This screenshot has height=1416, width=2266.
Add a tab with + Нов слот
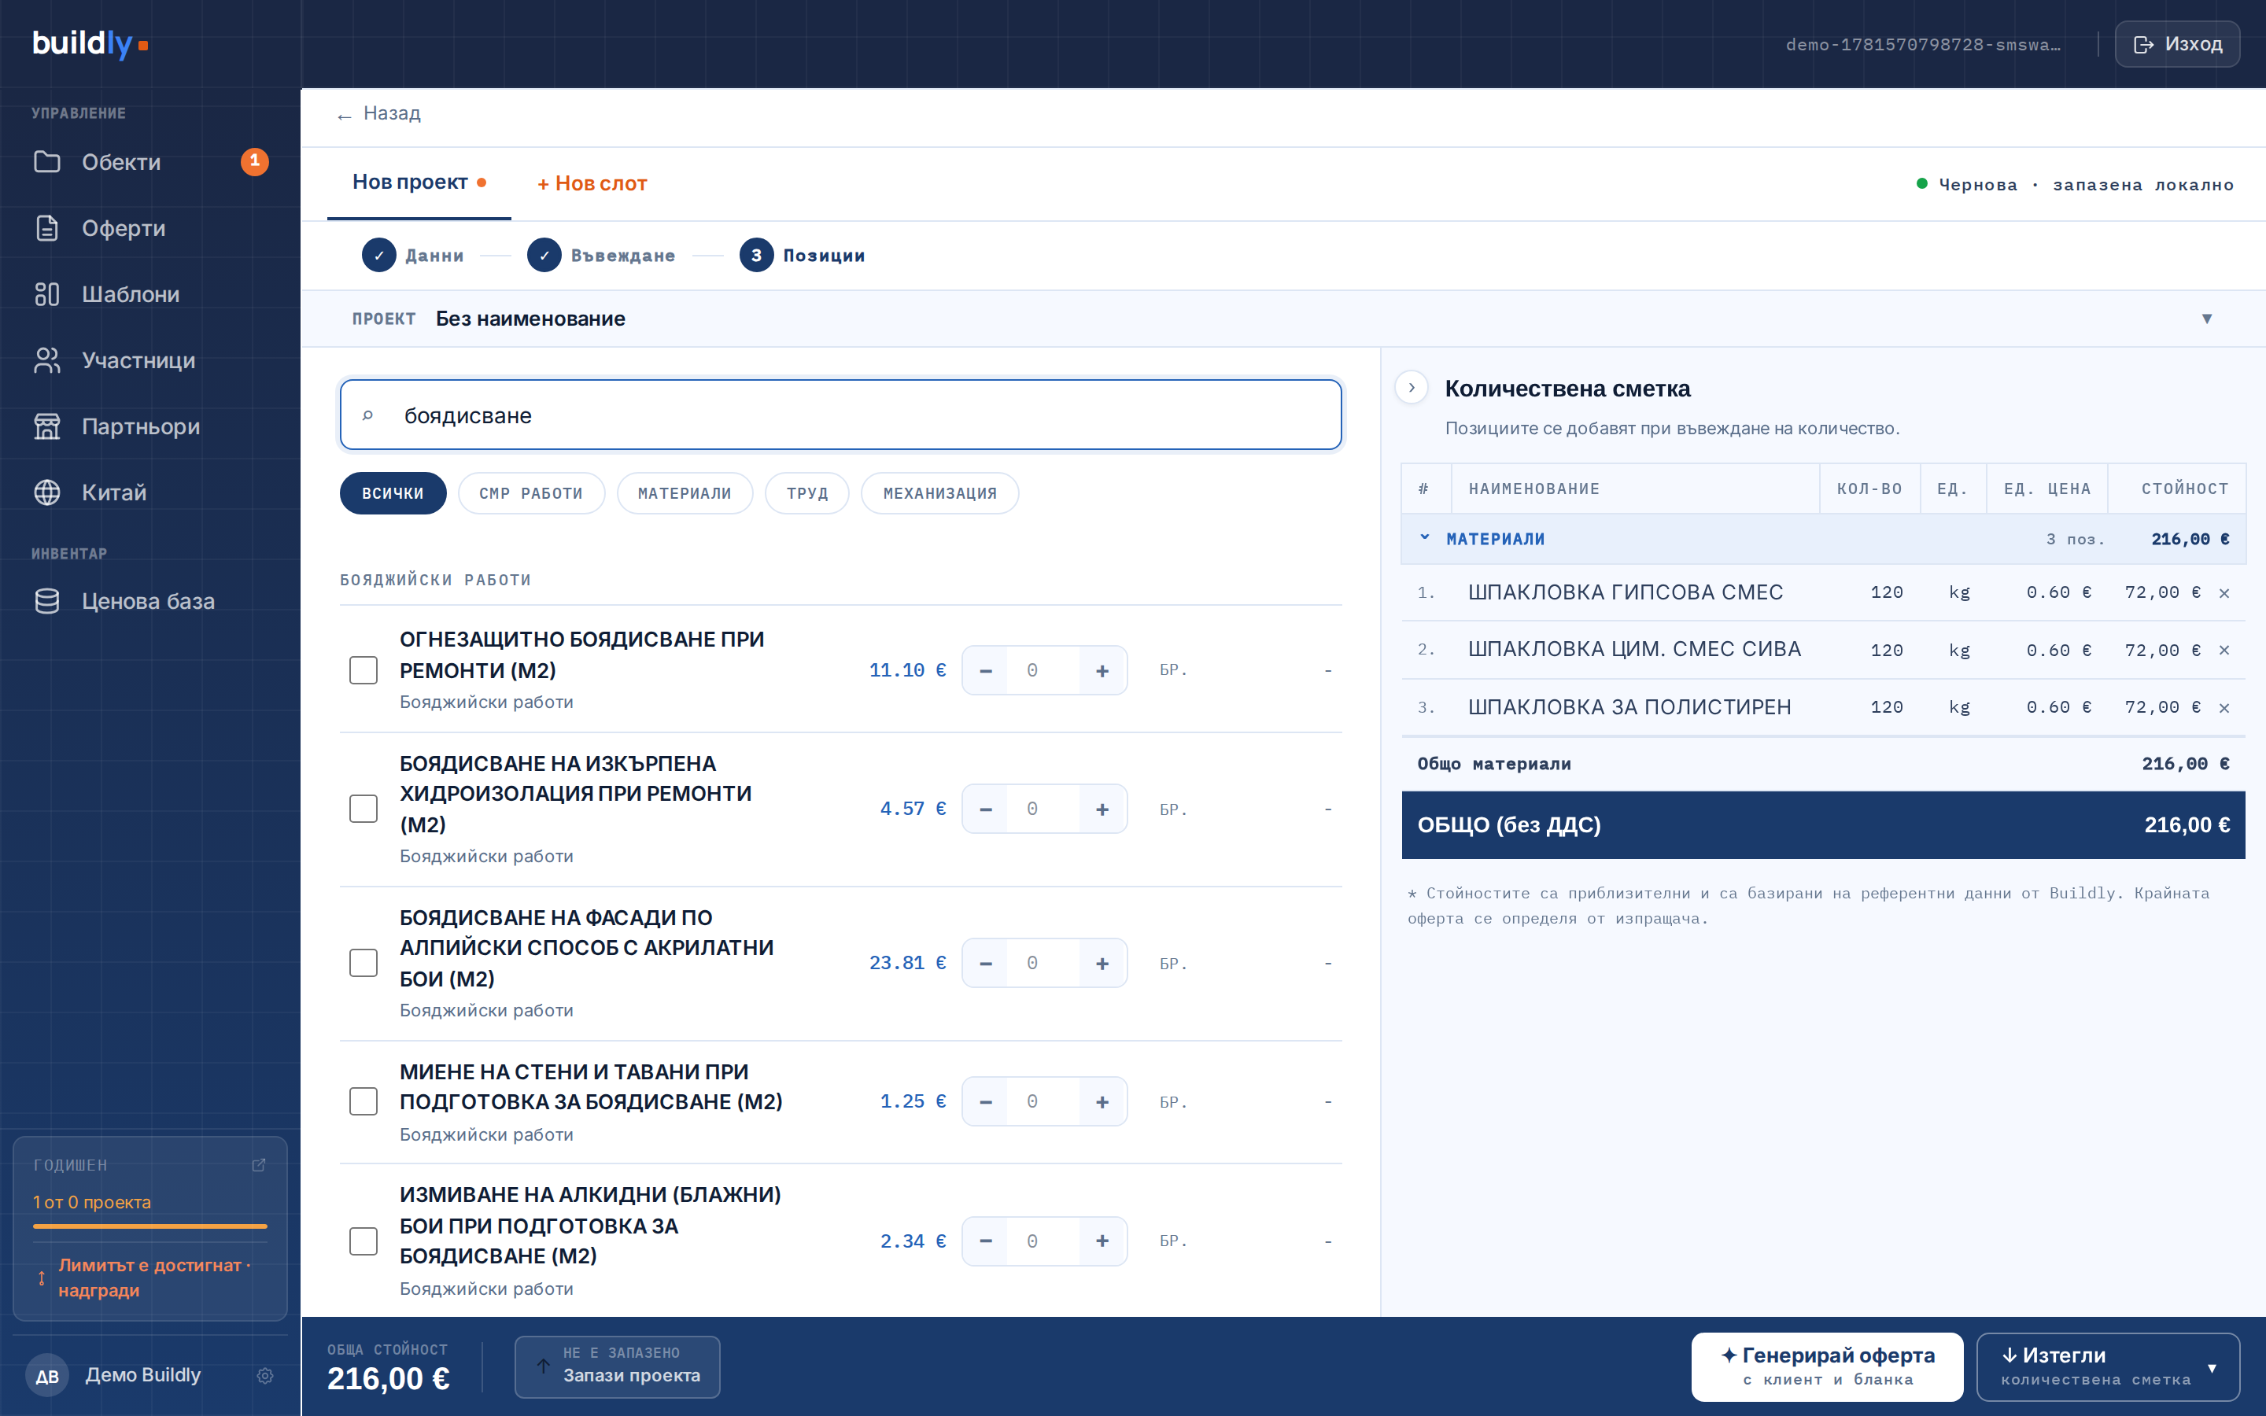coord(592,183)
